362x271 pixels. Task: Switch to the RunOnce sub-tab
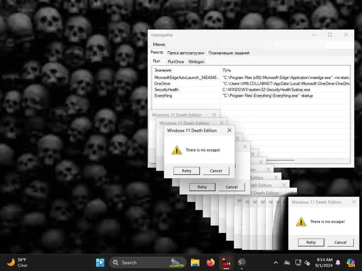click(x=176, y=62)
